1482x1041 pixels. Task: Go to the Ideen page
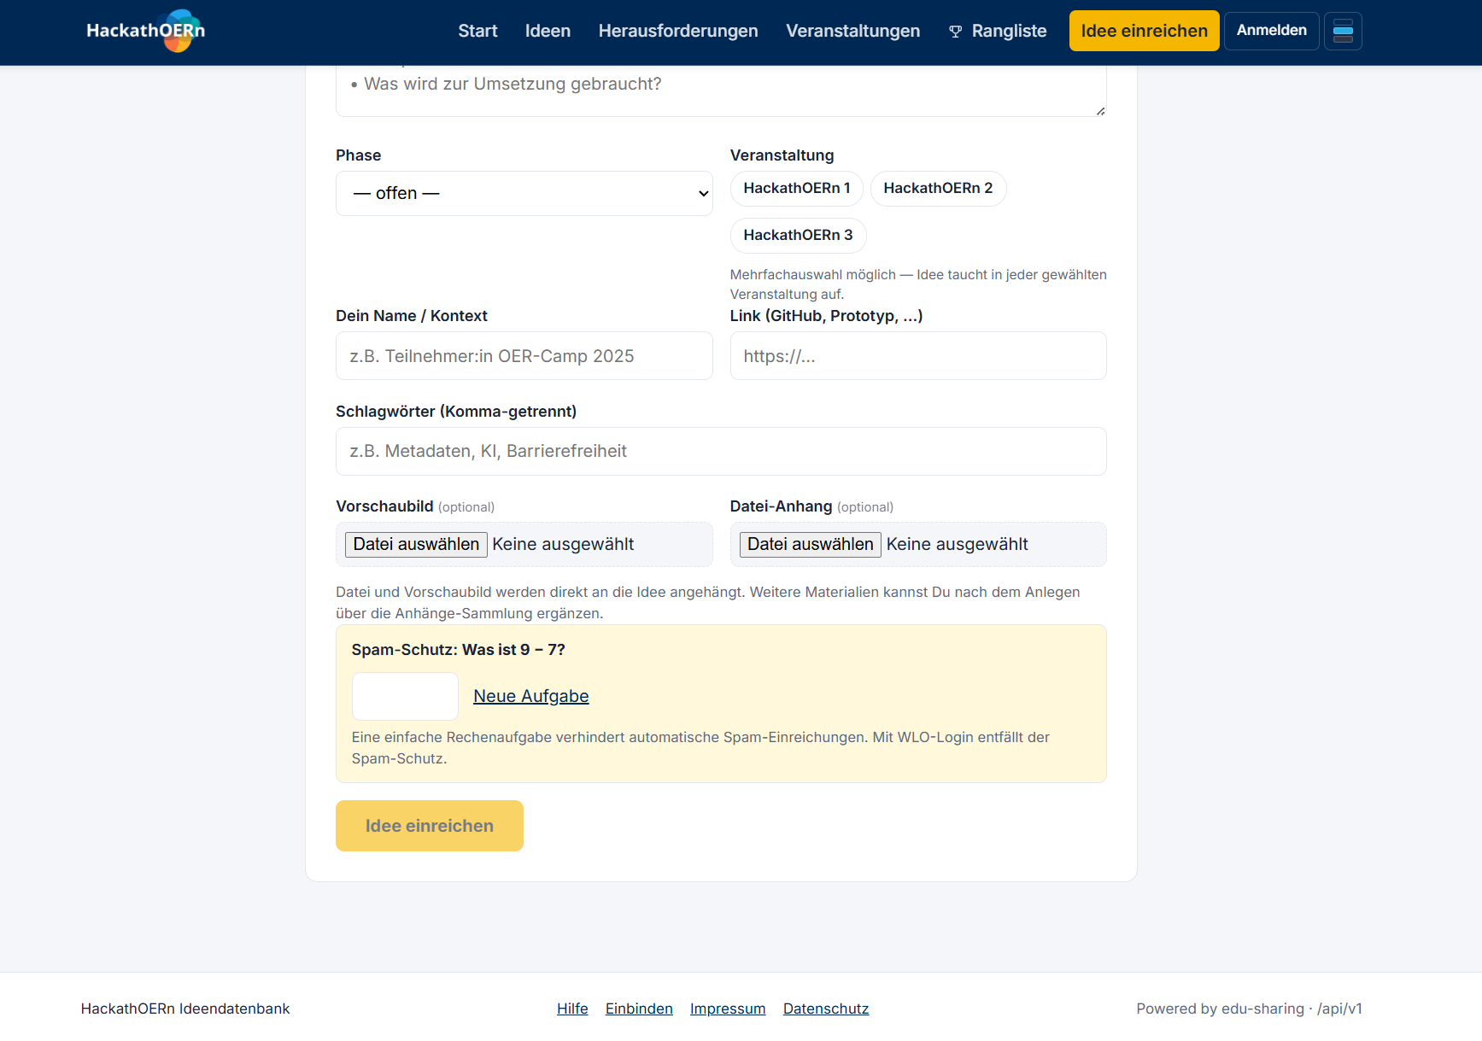[x=548, y=31]
